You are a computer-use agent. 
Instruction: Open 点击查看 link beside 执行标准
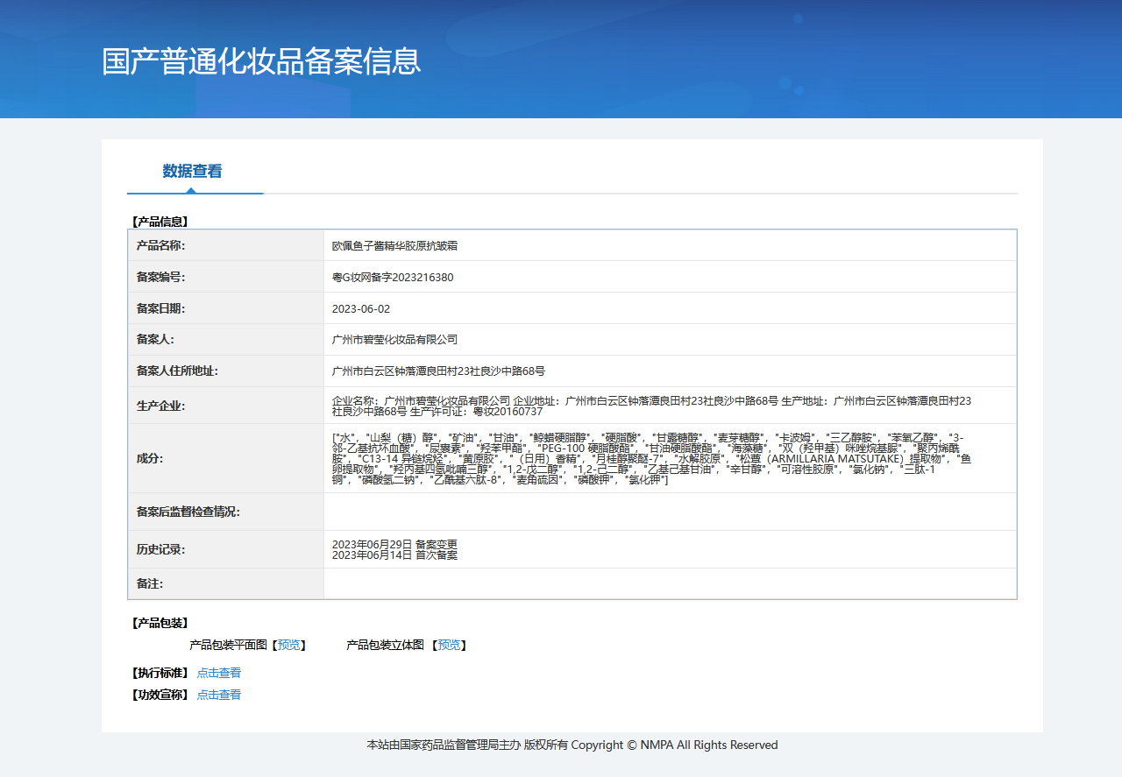[x=219, y=673]
